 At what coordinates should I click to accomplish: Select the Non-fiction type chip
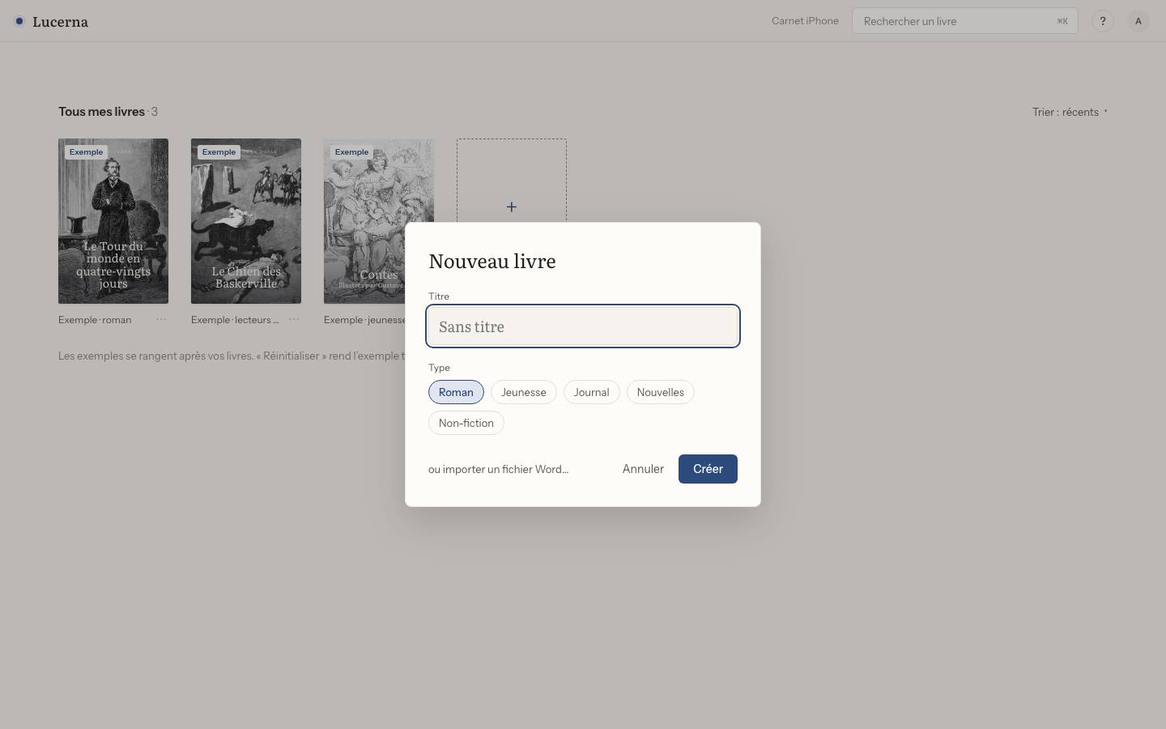pyautogui.click(x=466, y=423)
